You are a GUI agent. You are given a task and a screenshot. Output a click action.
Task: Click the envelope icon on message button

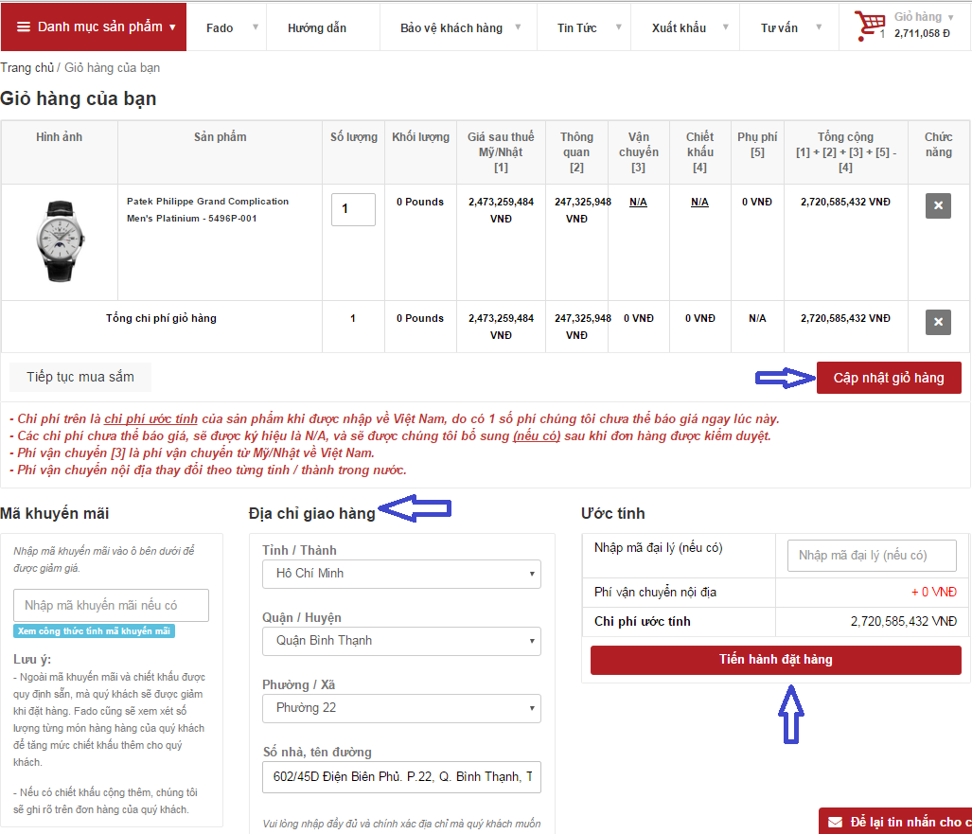tap(835, 823)
